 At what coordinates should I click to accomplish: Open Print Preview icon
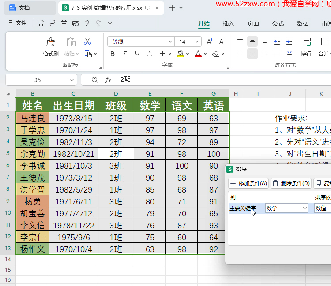pyautogui.click(x=75, y=23)
